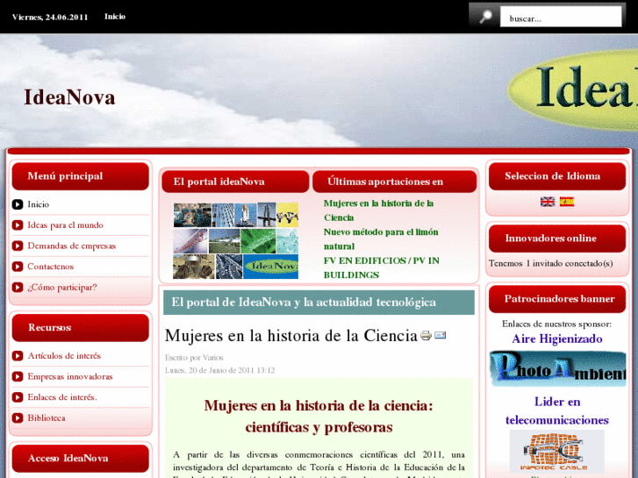Select the English flag icon
The width and height of the screenshot is (638, 478).
(x=548, y=202)
